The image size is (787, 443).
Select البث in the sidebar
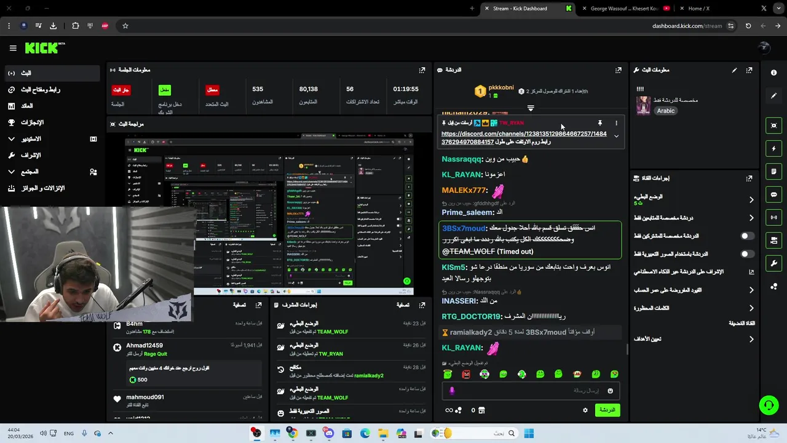tap(51, 73)
